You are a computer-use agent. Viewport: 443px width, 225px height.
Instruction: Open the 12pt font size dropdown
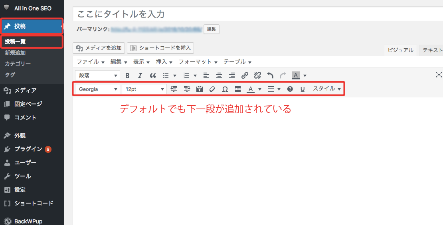point(144,89)
